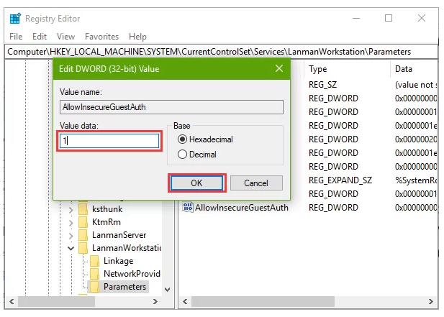This screenshot has width=444, height=317.
Task: Open the Favorites menu
Action: (x=101, y=37)
